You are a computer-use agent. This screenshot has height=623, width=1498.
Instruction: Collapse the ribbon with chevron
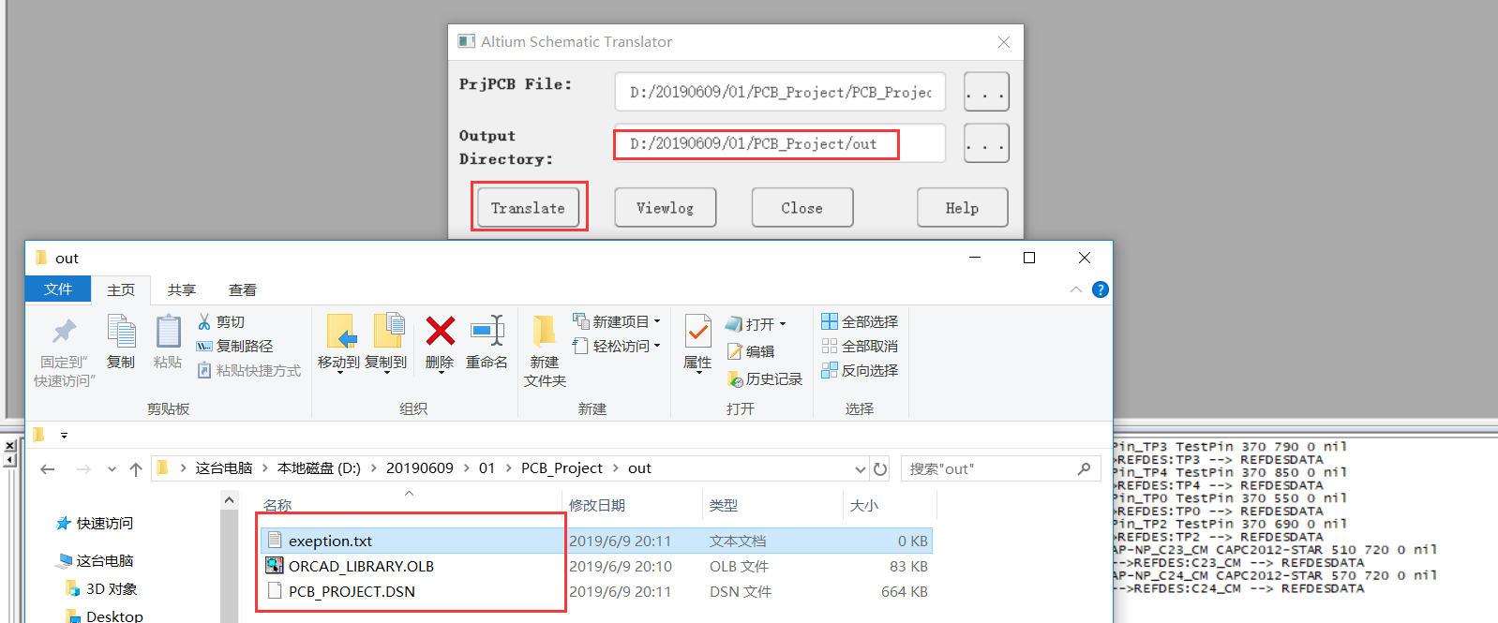pos(1075,289)
